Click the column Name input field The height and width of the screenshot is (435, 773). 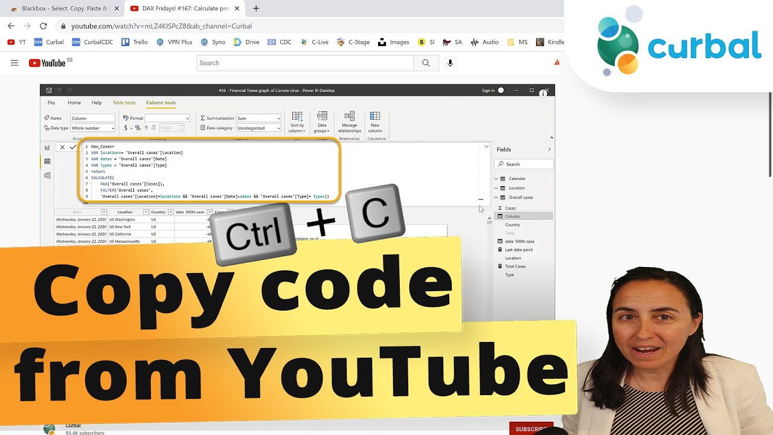tap(92, 118)
